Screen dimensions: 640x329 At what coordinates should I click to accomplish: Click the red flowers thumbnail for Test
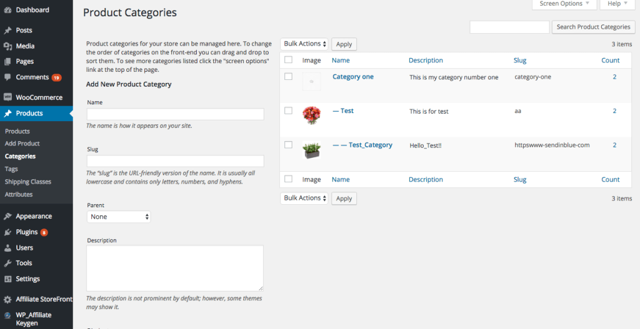point(311,115)
